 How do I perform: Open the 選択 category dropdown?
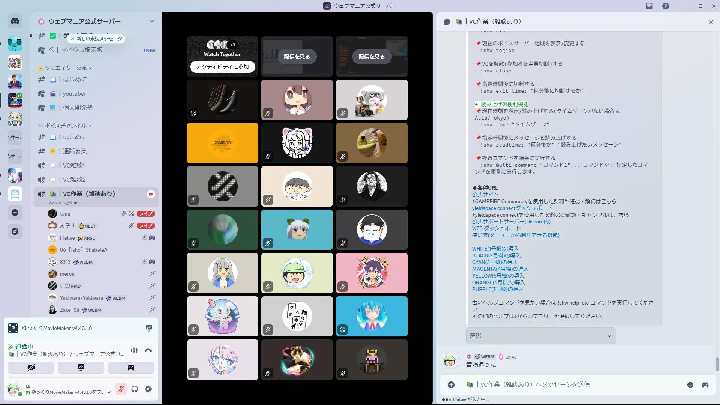click(x=540, y=336)
